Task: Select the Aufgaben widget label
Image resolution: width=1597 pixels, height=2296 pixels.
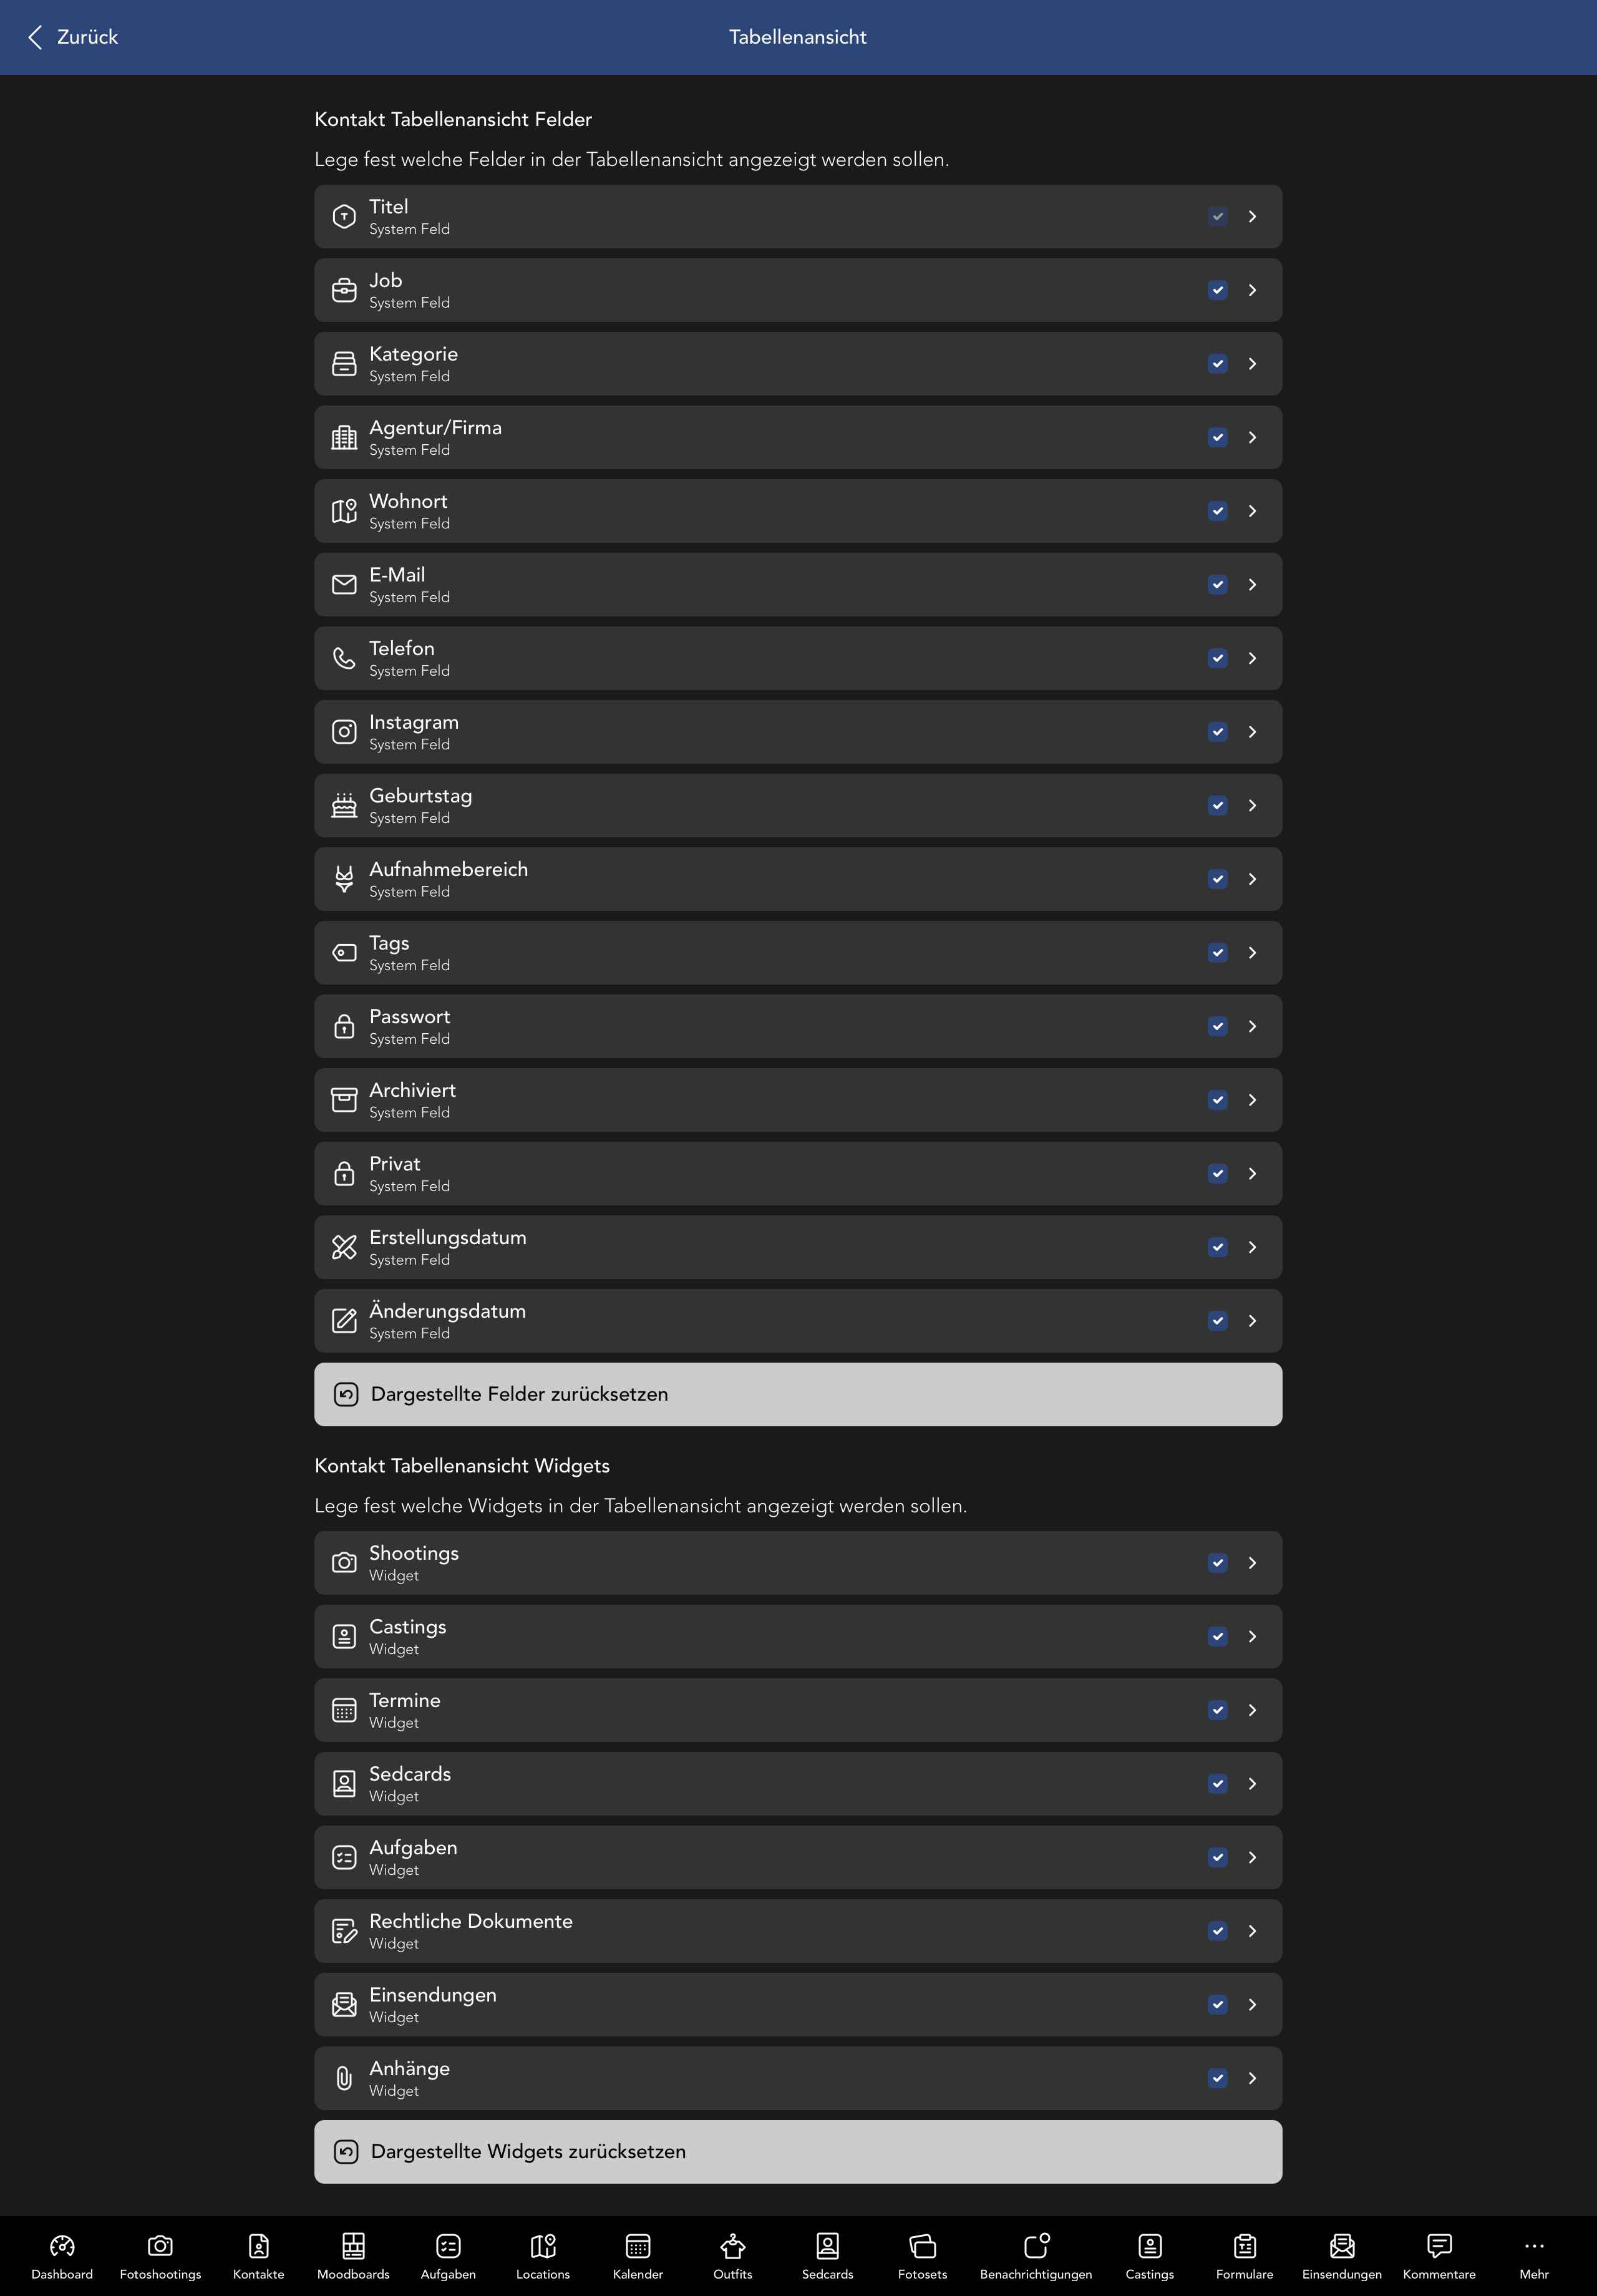Action: (x=413, y=1848)
